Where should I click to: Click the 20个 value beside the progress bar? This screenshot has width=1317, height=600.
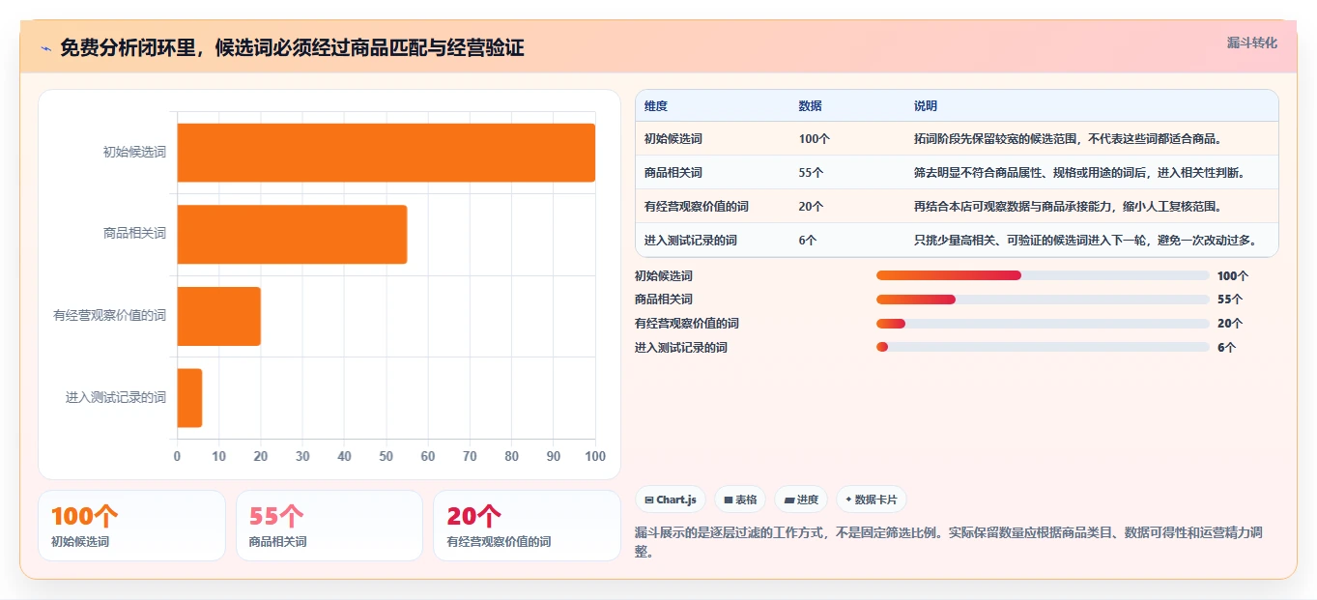coord(1230,324)
